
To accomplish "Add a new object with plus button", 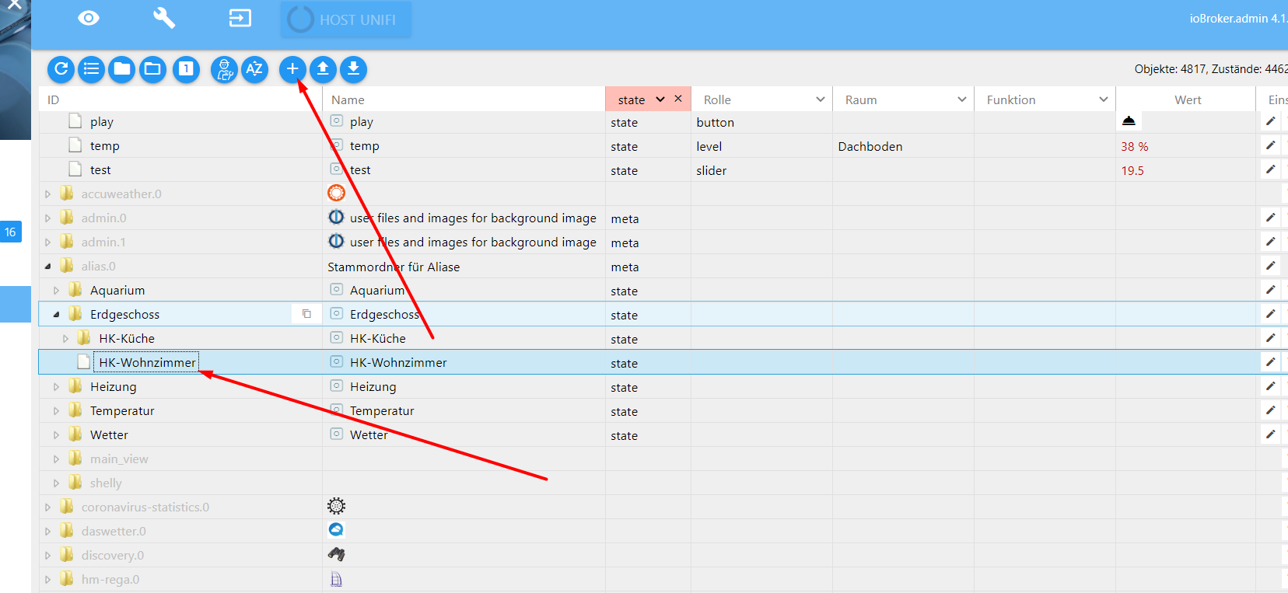I will (x=292, y=69).
